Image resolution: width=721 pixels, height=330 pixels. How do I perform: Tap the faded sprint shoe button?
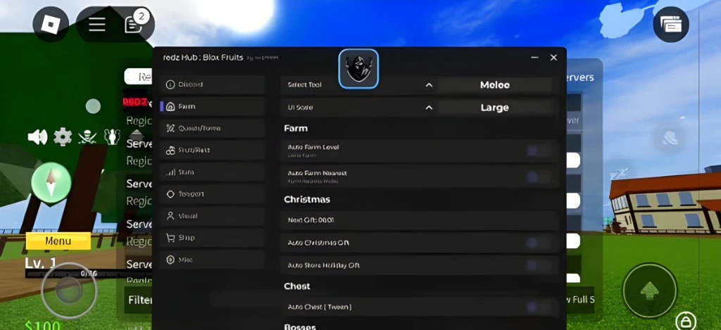pyautogui.click(x=670, y=139)
